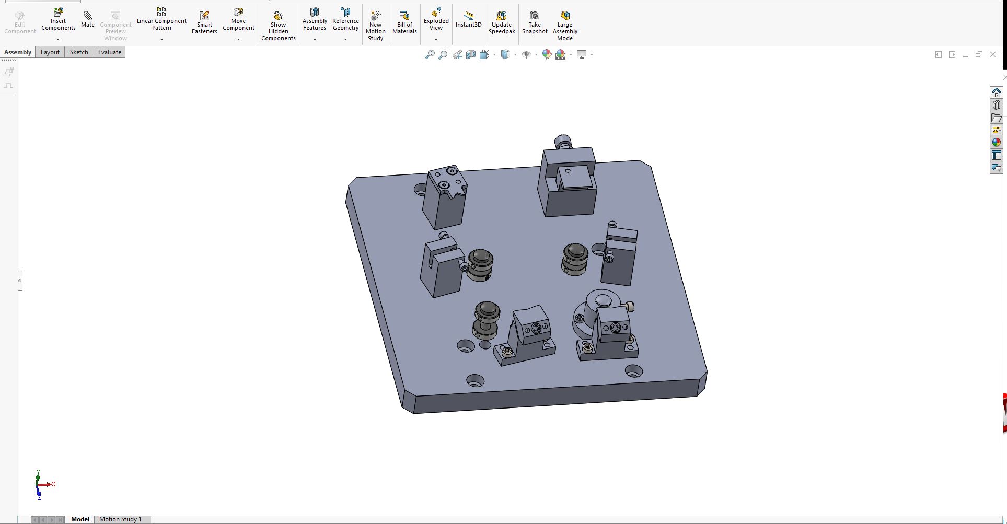This screenshot has height=524, width=1007.
Task: Open Appearances, Scenes and Decals tab
Action: click(x=996, y=143)
